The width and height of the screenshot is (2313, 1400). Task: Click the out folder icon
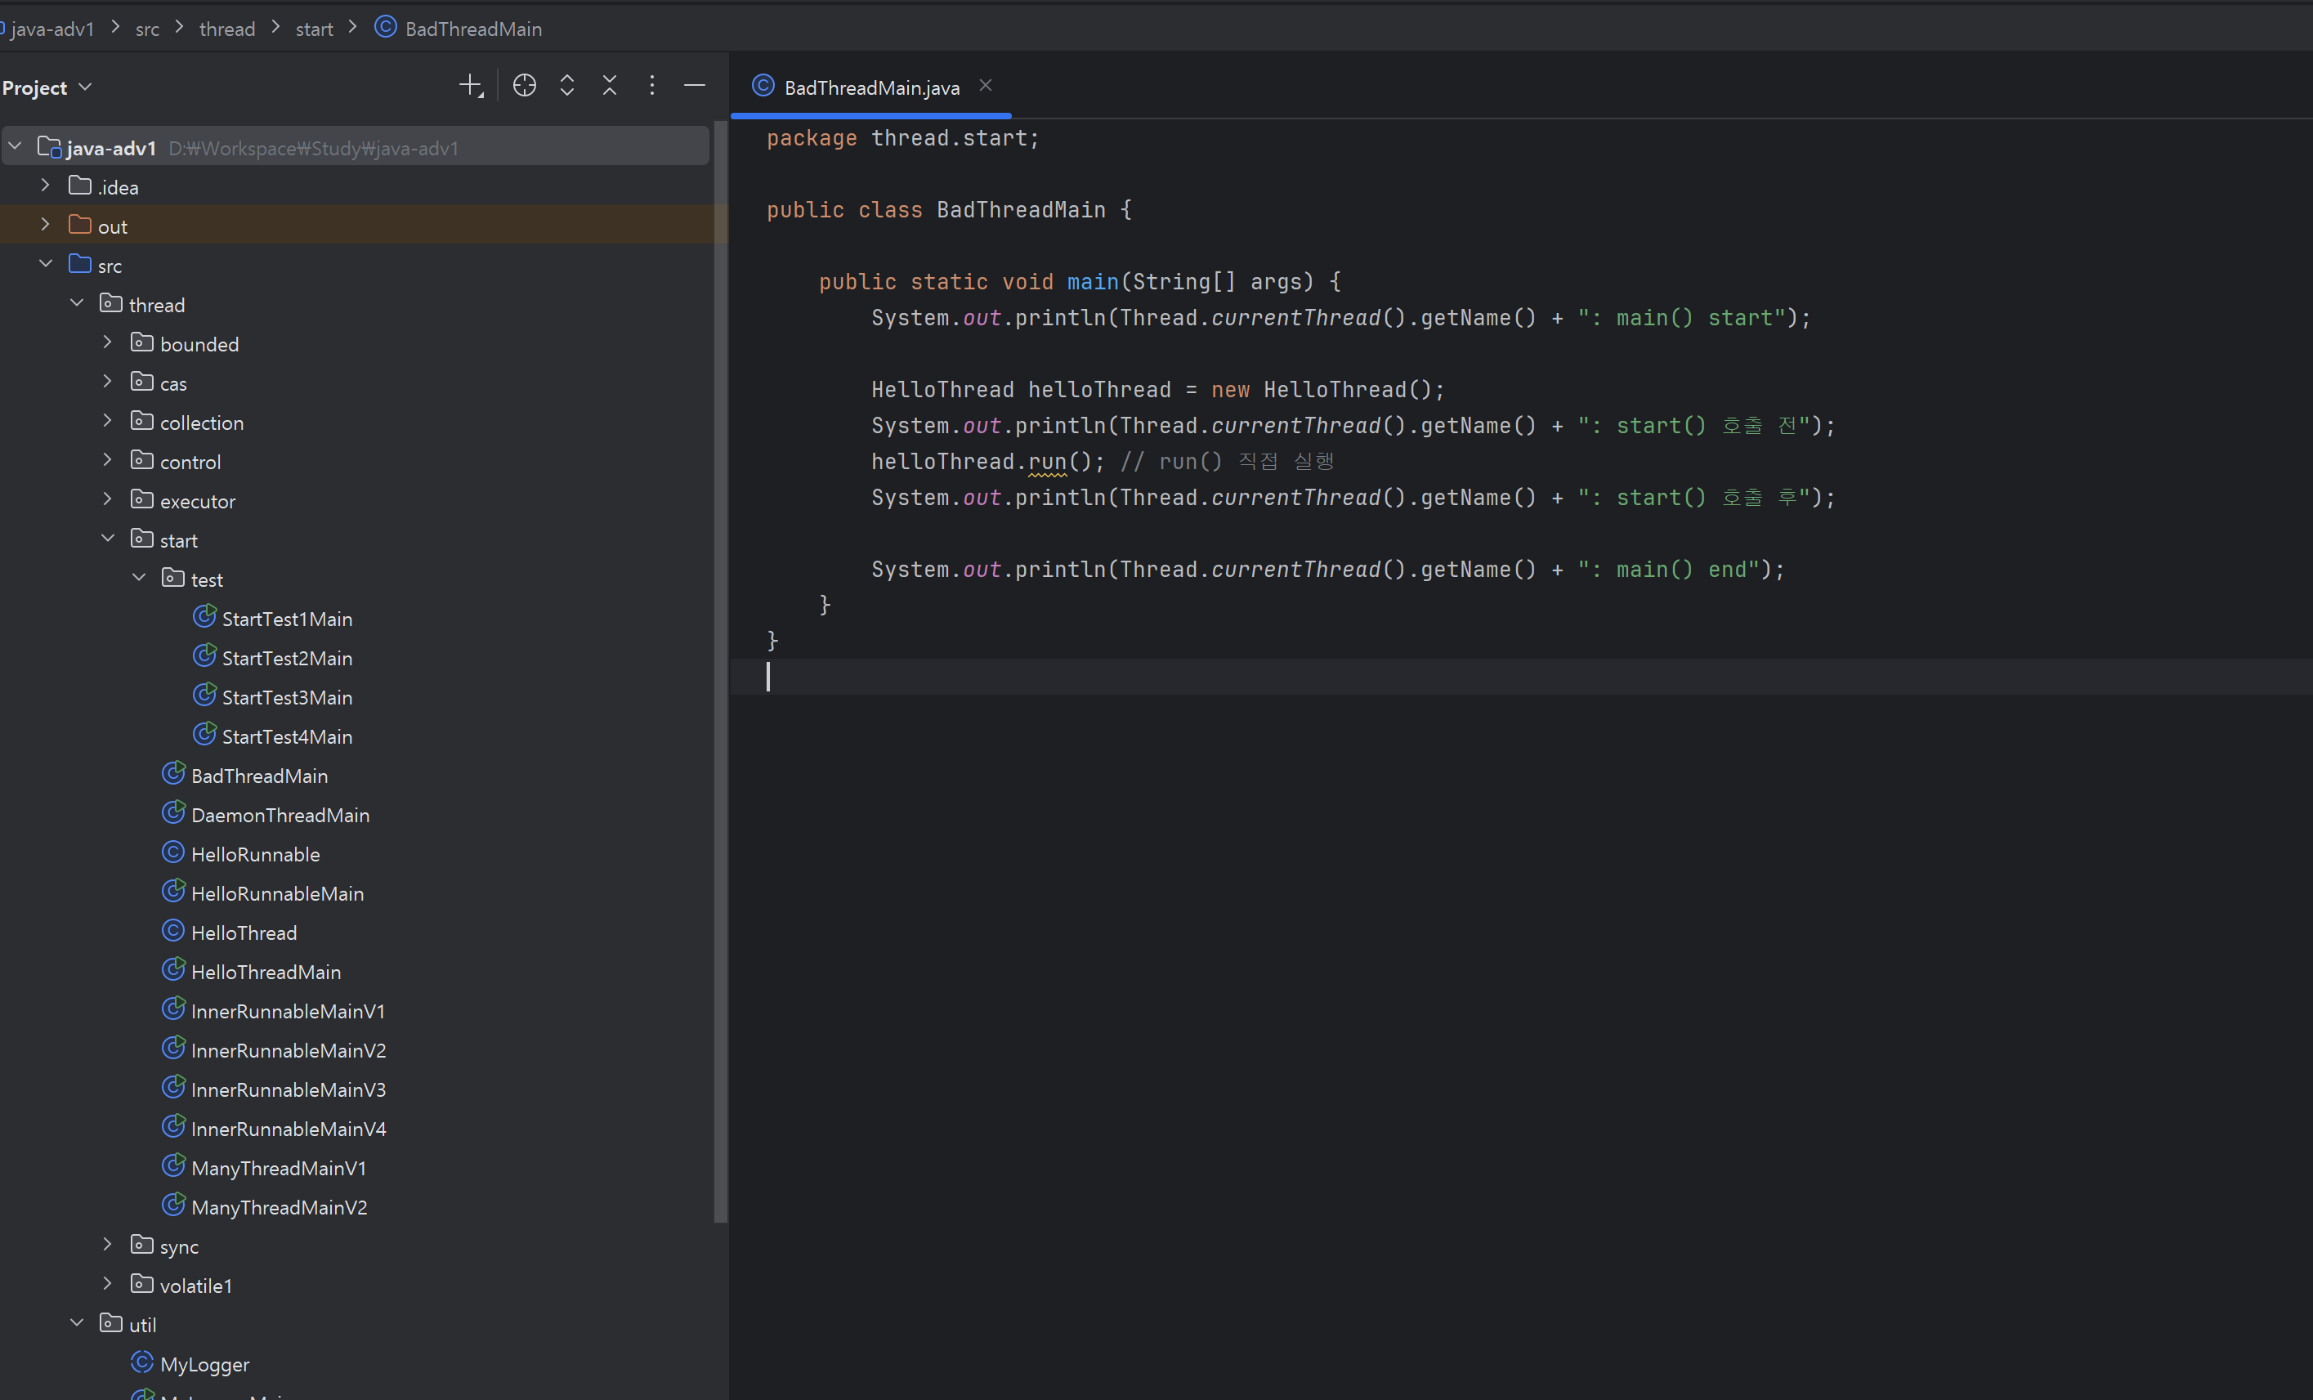click(x=80, y=226)
